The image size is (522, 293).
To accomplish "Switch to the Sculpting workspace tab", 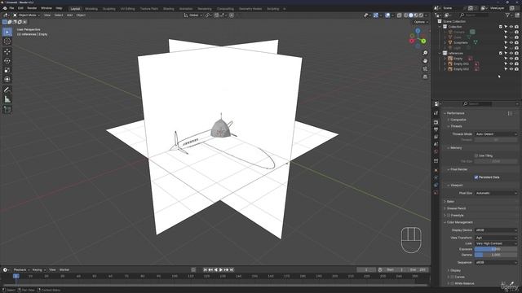I will [108, 9].
